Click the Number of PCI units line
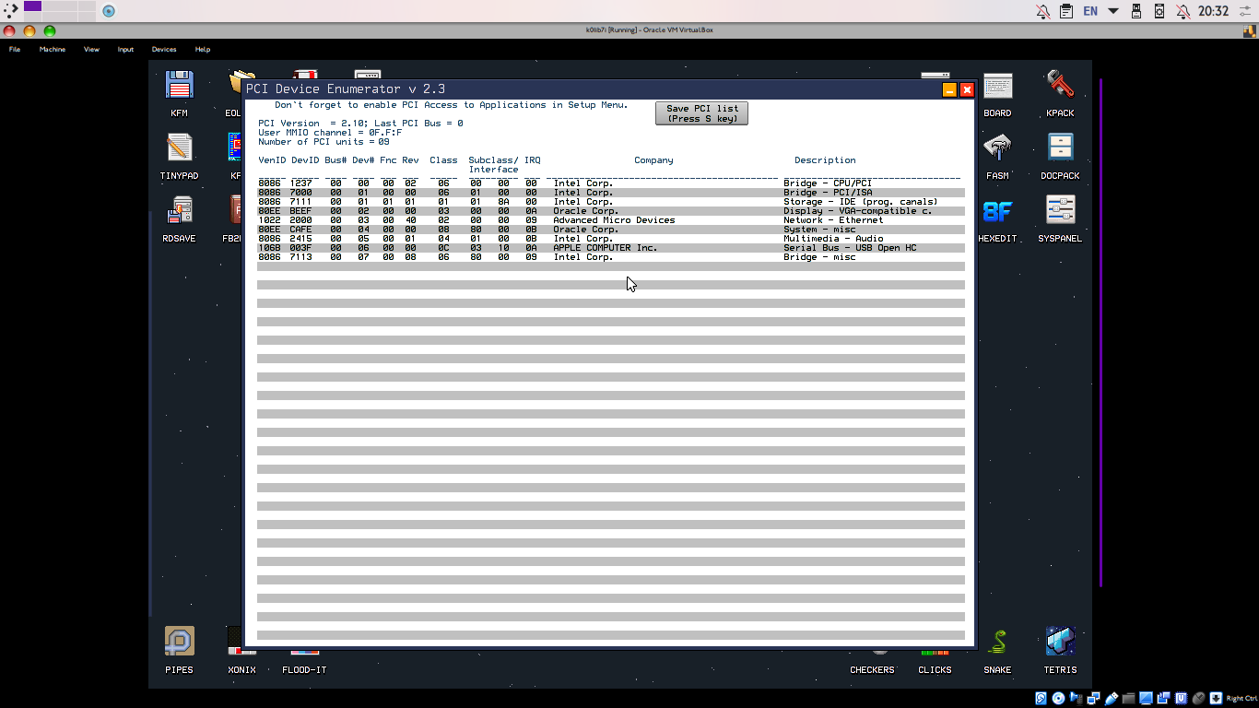Screen dimensions: 1259x708 (x=324, y=142)
